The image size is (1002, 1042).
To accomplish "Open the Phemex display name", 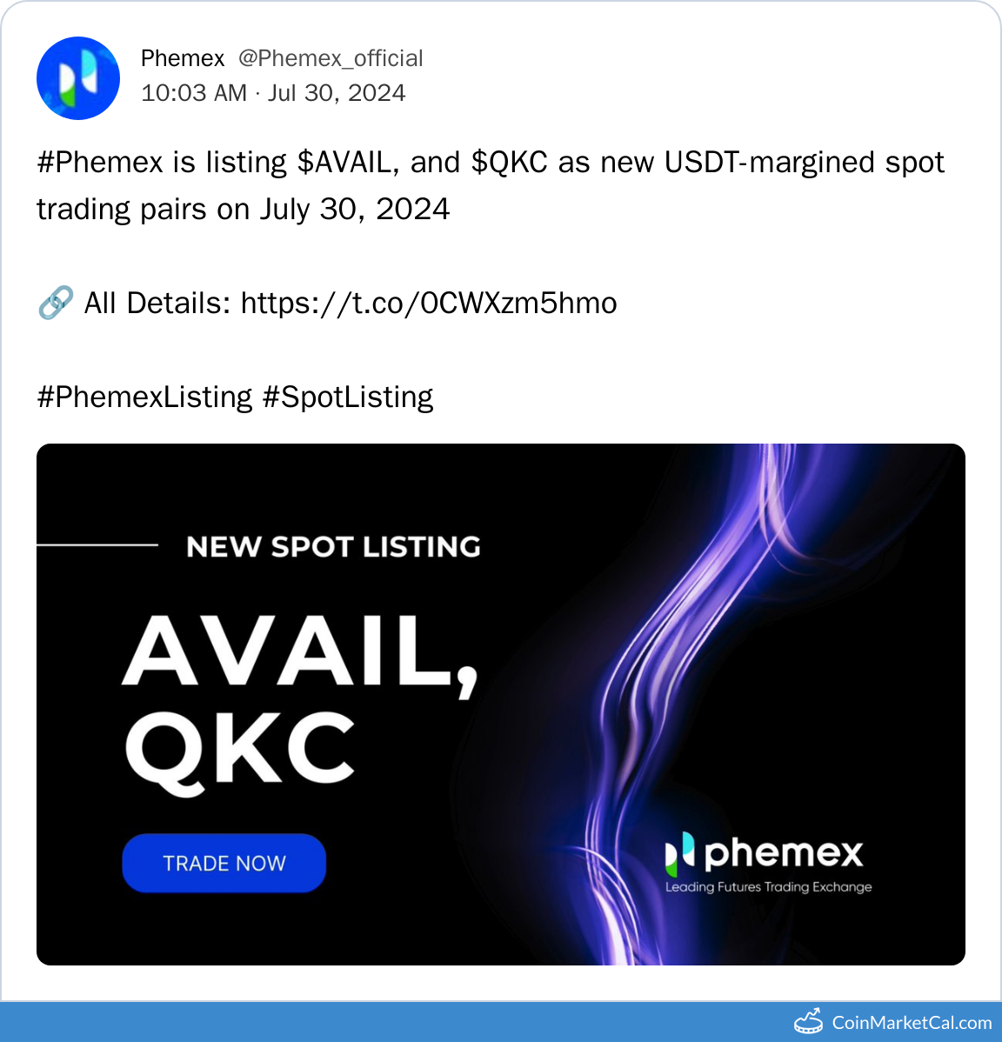I will click(x=183, y=58).
